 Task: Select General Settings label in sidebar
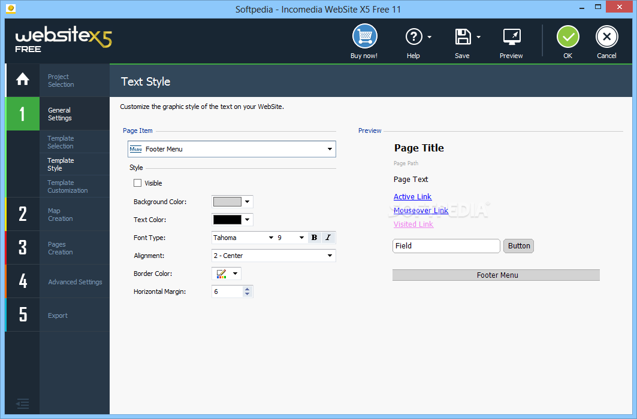[x=60, y=114]
